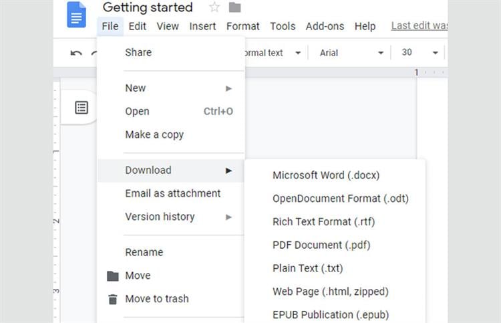Open the File menu
The height and width of the screenshot is (323, 501).
110,26
